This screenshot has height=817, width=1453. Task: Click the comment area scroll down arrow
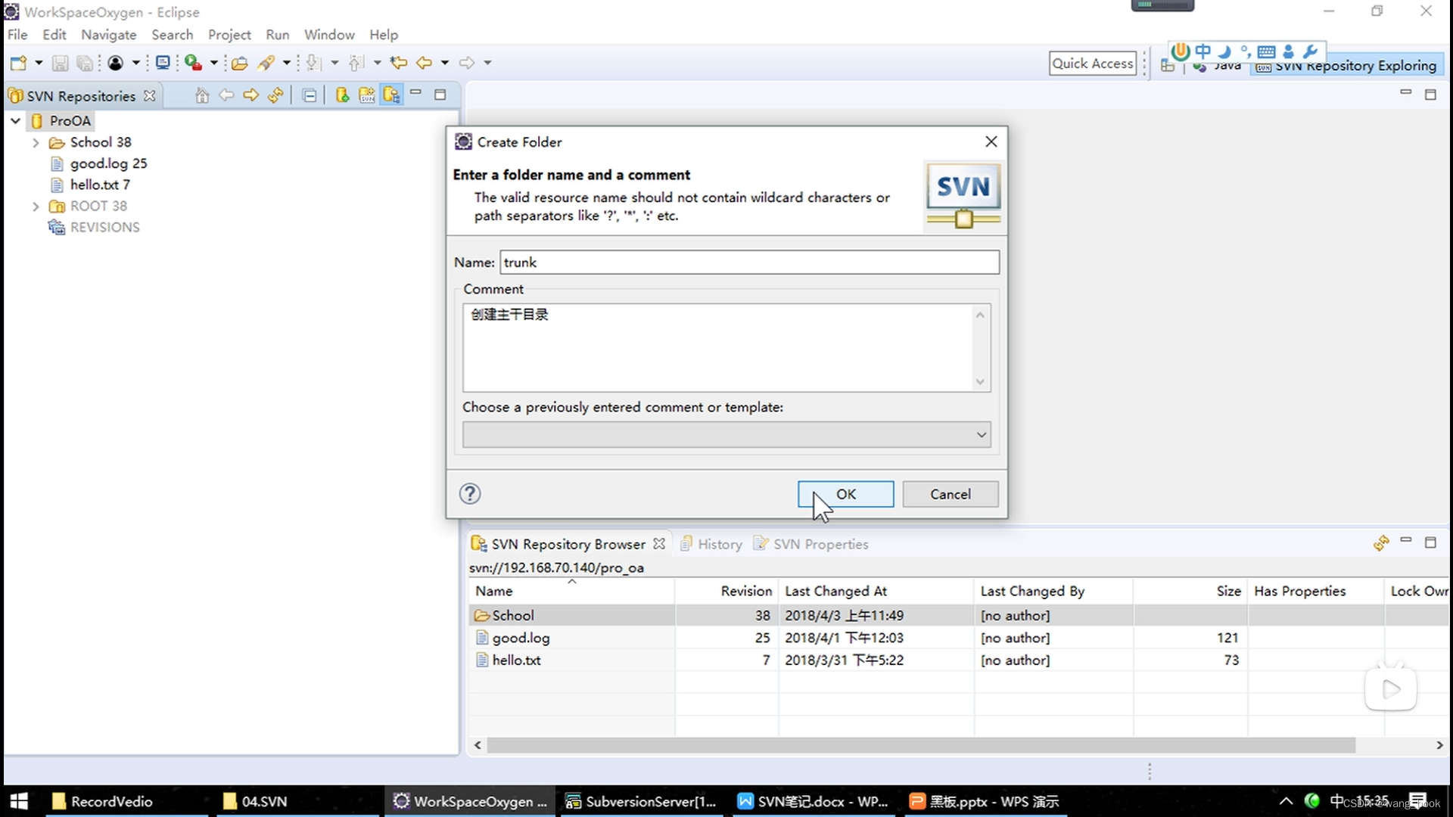[980, 381]
